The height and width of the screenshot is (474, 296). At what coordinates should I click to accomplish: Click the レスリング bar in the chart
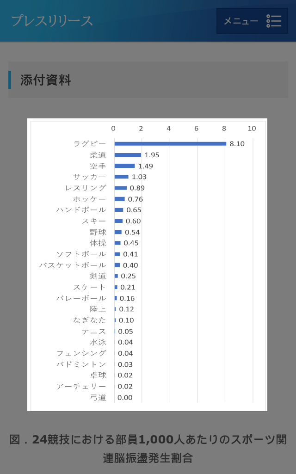point(121,188)
